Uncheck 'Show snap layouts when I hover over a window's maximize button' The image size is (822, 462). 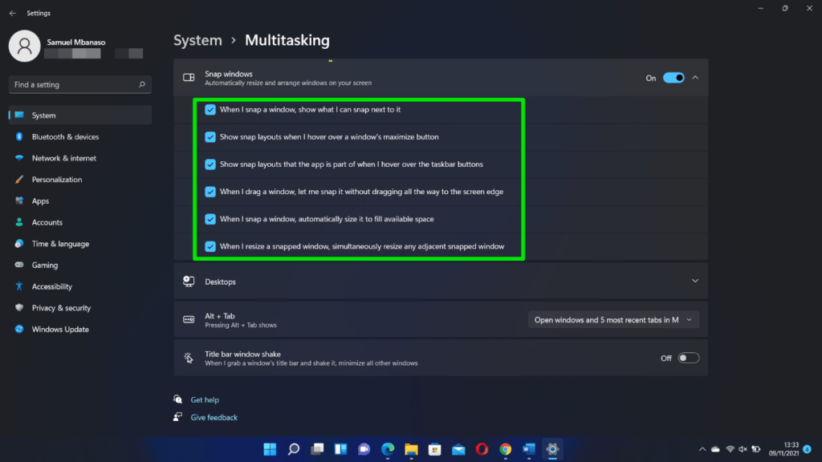click(210, 137)
